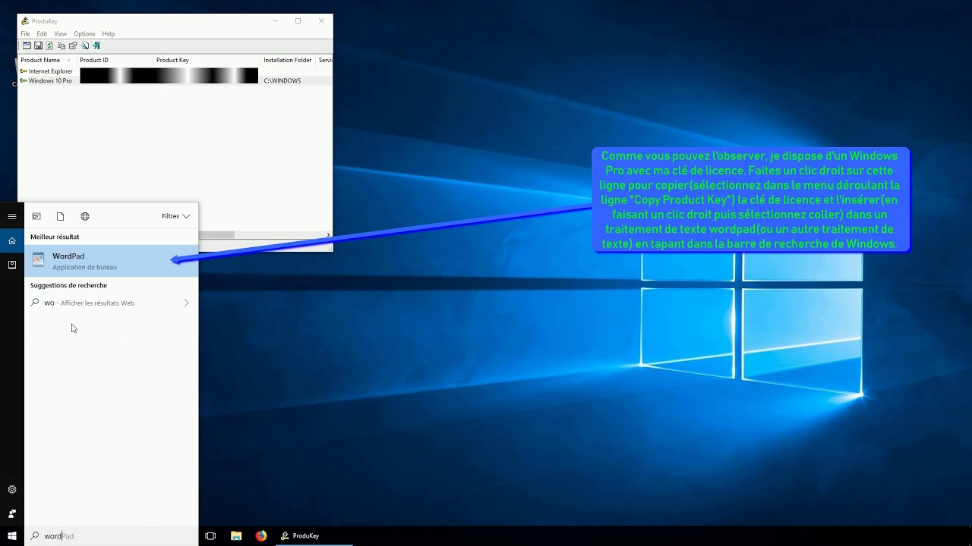Viewport: 972px width, 546px height.
Task: Click the WordPad application icon in results
Action: [38, 261]
